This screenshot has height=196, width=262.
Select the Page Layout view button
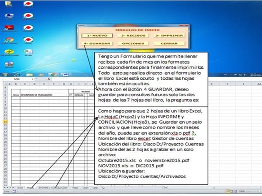[232, 191]
